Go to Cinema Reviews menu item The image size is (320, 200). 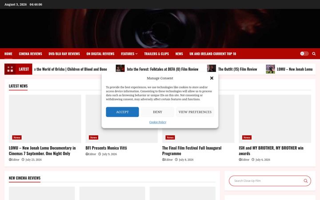pos(30,54)
